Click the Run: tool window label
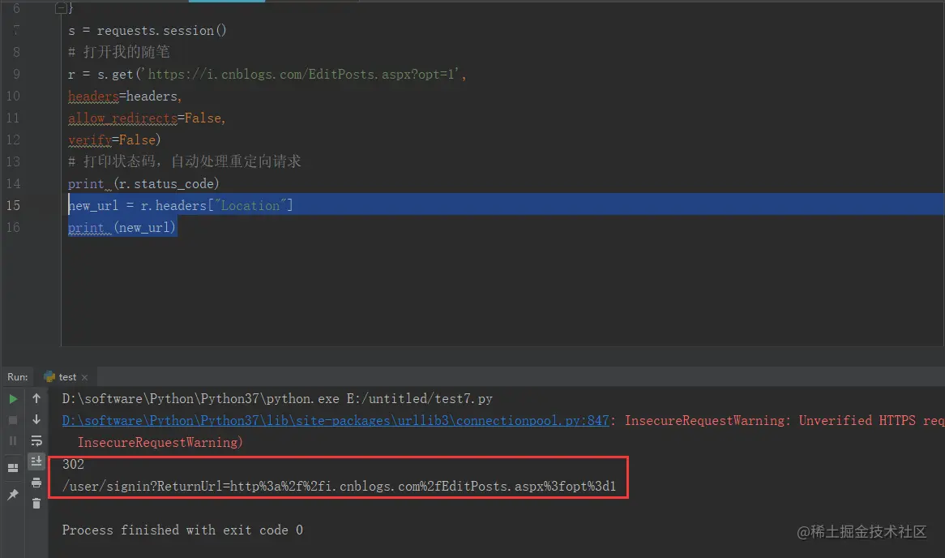 pyautogui.click(x=18, y=377)
